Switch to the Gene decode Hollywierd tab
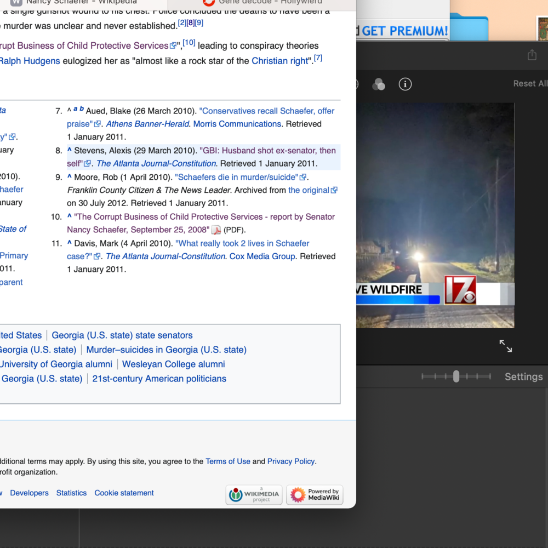This screenshot has width=548, height=548. pos(258,3)
